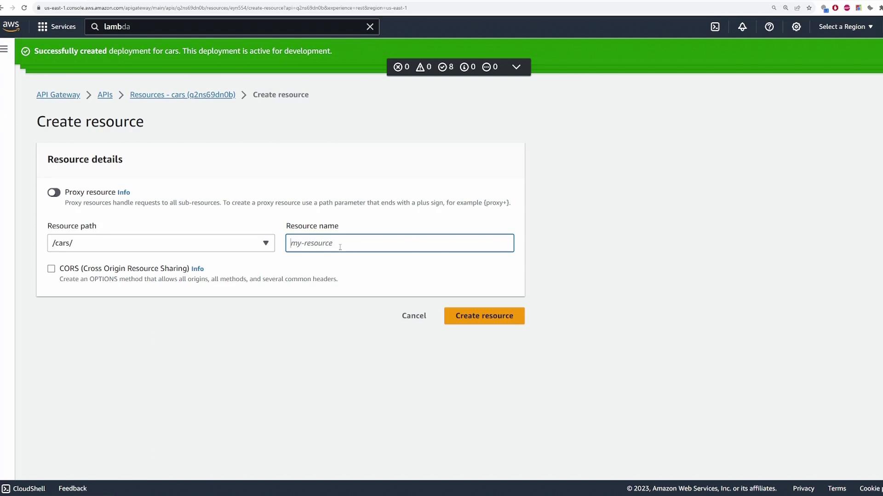
Task: Click the Cancel button
Action: [x=413, y=316]
